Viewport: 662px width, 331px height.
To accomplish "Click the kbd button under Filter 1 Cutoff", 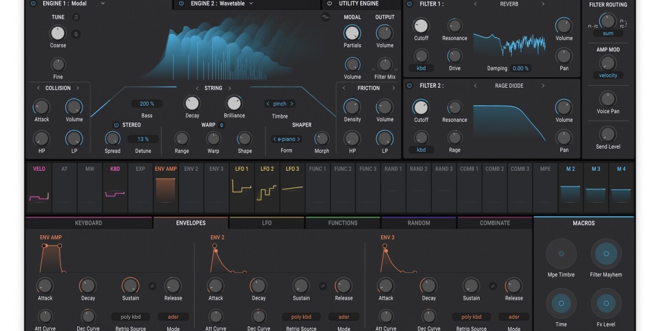I will click(421, 69).
